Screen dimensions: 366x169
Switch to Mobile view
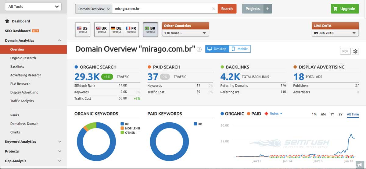point(240,49)
